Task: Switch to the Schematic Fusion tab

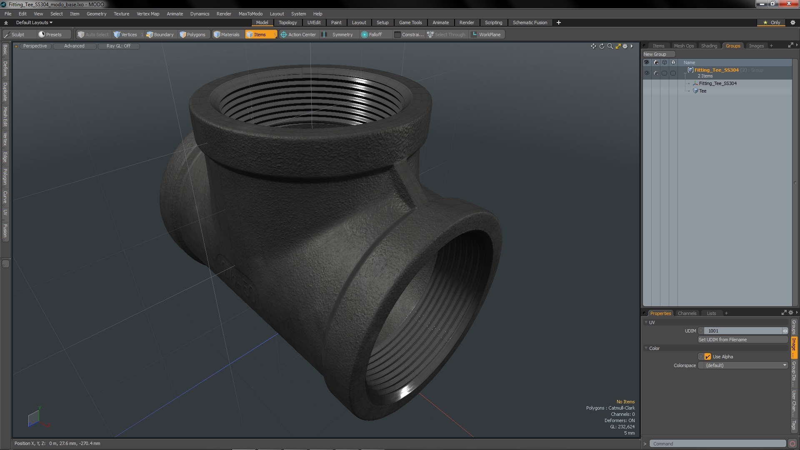Action: pos(530,22)
